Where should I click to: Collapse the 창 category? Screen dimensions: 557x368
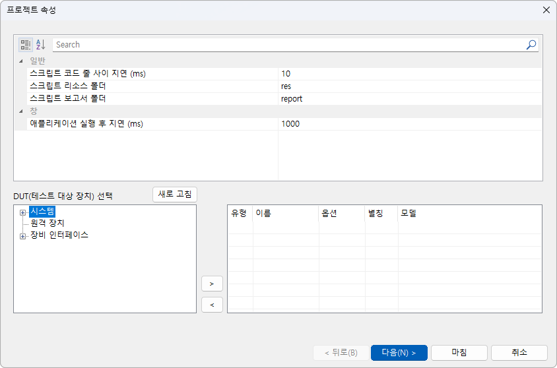[x=21, y=111]
